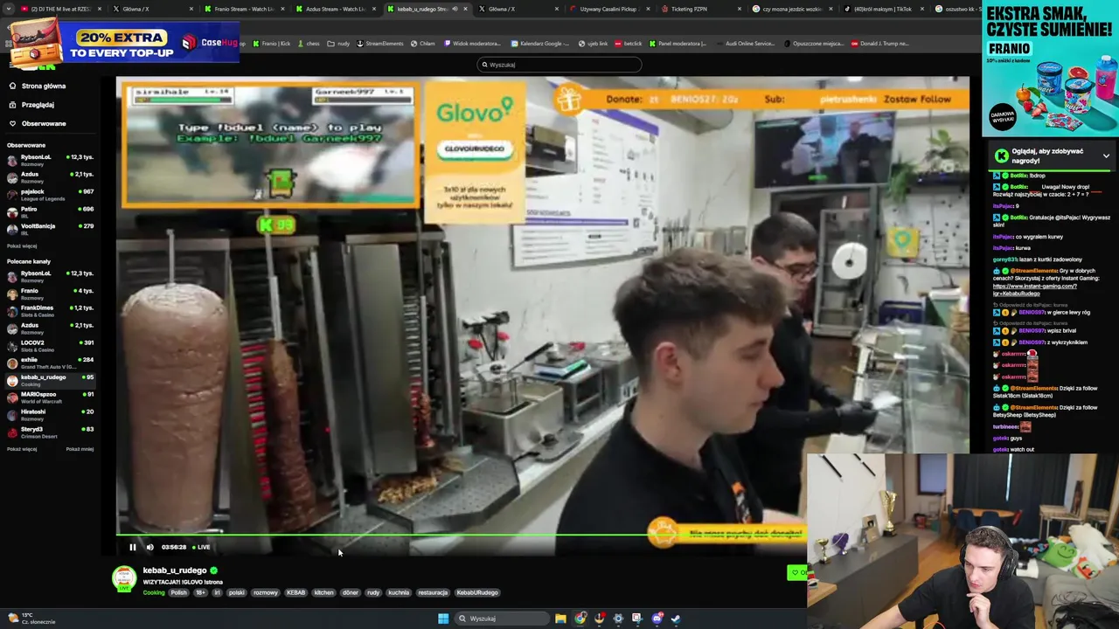Open Strona główna in Kick sidebar
The height and width of the screenshot is (629, 1119).
coord(44,86)
